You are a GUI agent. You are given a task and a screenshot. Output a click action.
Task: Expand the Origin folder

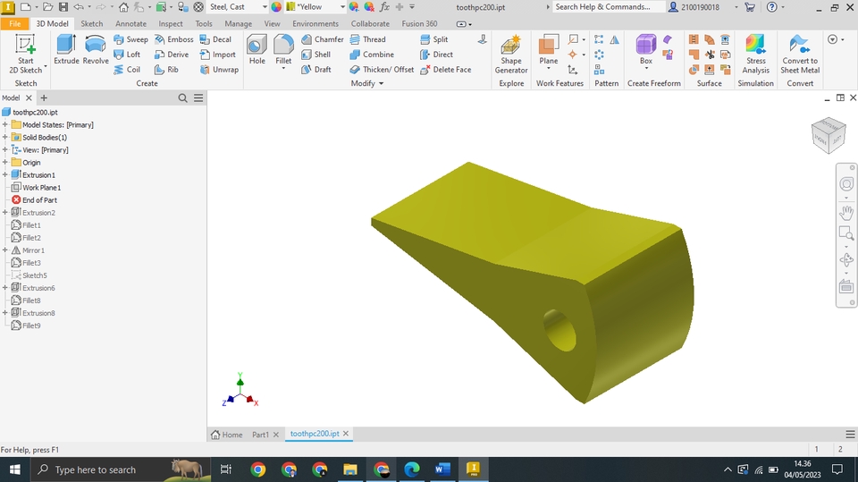[x=5, y=163]
